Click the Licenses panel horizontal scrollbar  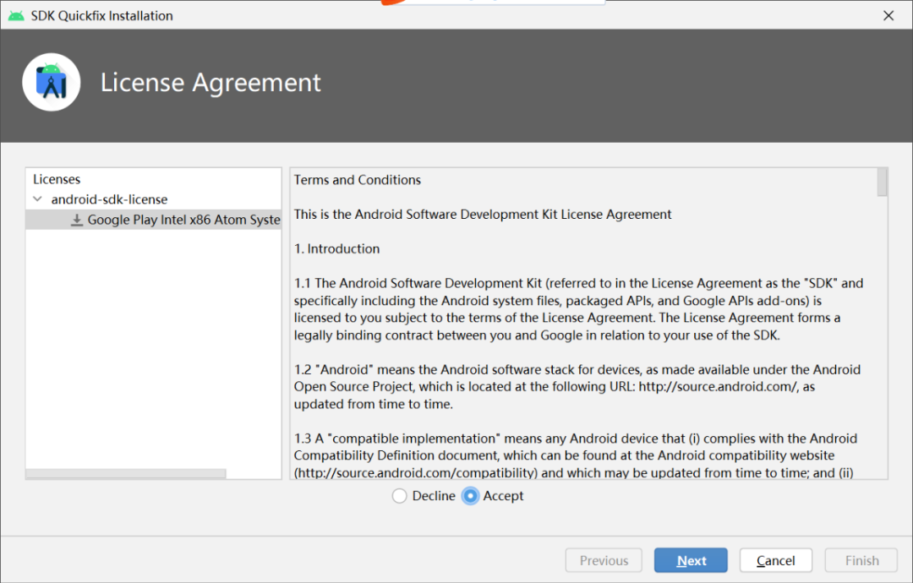[x=126, y=474]
